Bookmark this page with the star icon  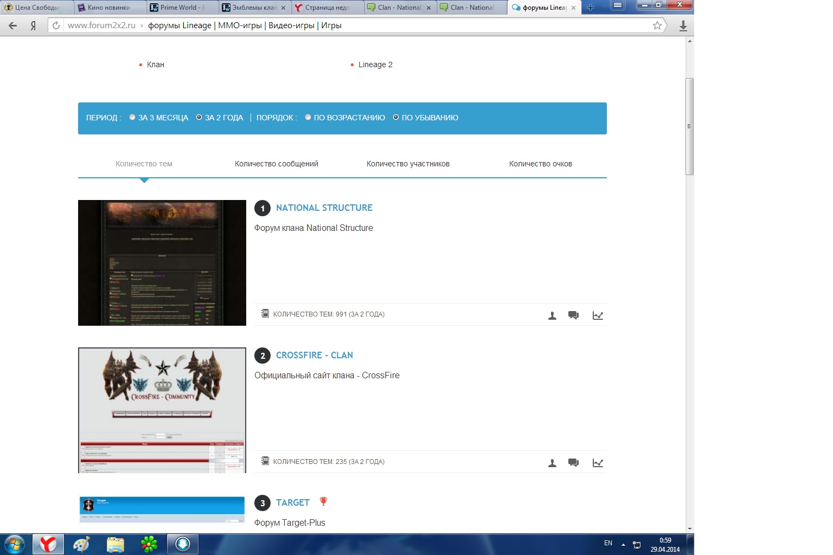coord(657,25)
